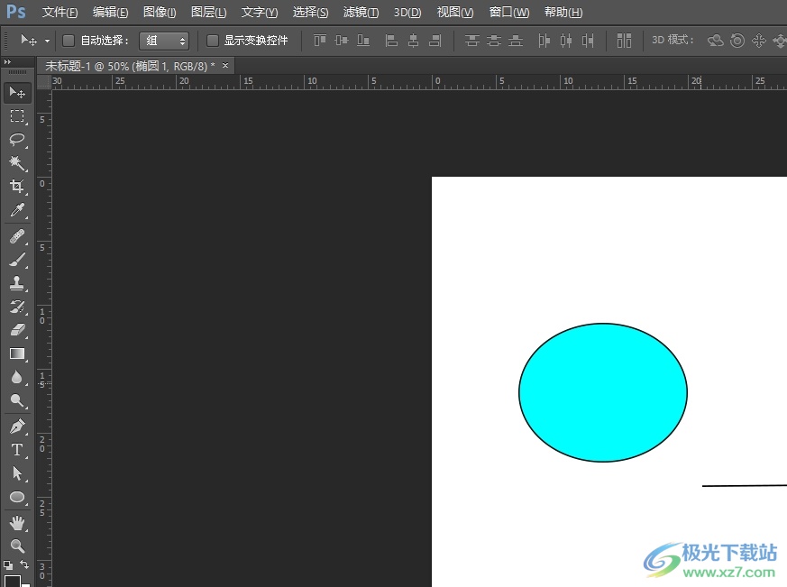The height and width of the screenshot is (587, 787).
Task: Open the Move tool preset picker arrow
Action: pyautogui.click(x=47, y=41)
